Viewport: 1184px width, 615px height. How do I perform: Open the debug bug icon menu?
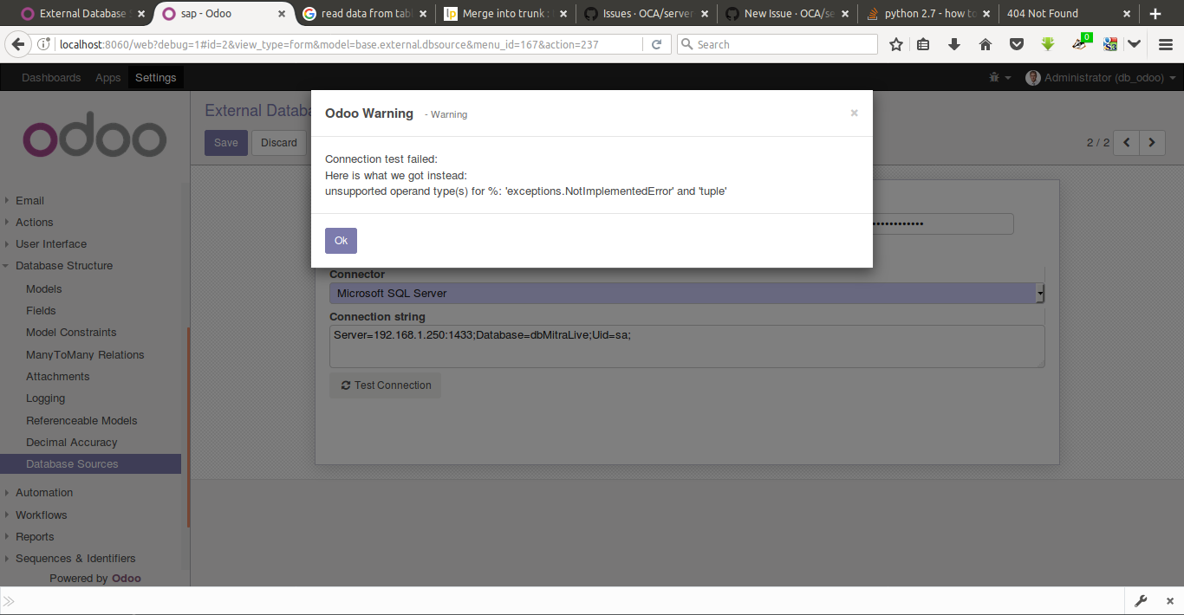pos(999,77)
